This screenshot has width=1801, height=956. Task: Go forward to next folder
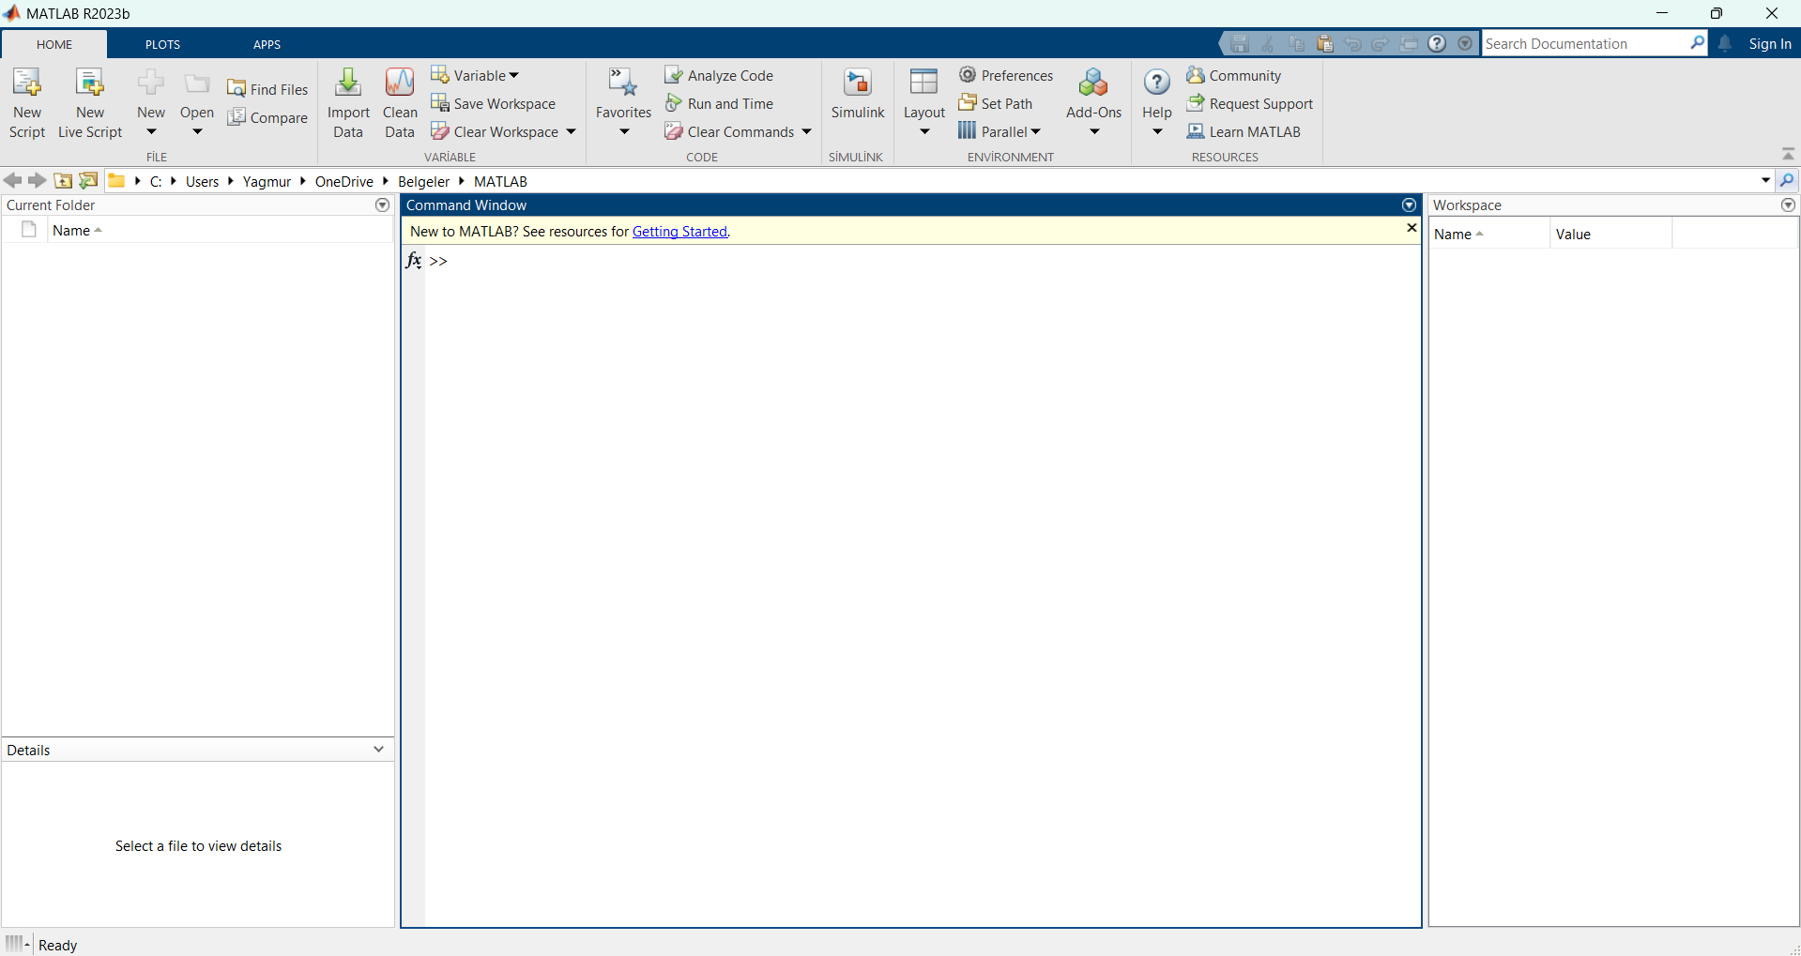click(x=37, y=181)
